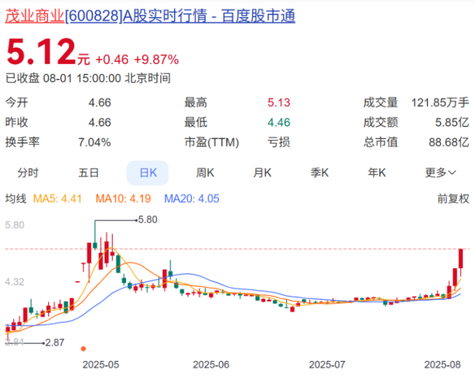This screenshot has width=475, height=378.
Task: Click the 成交量 value 121.85万手
Action: 440,103
